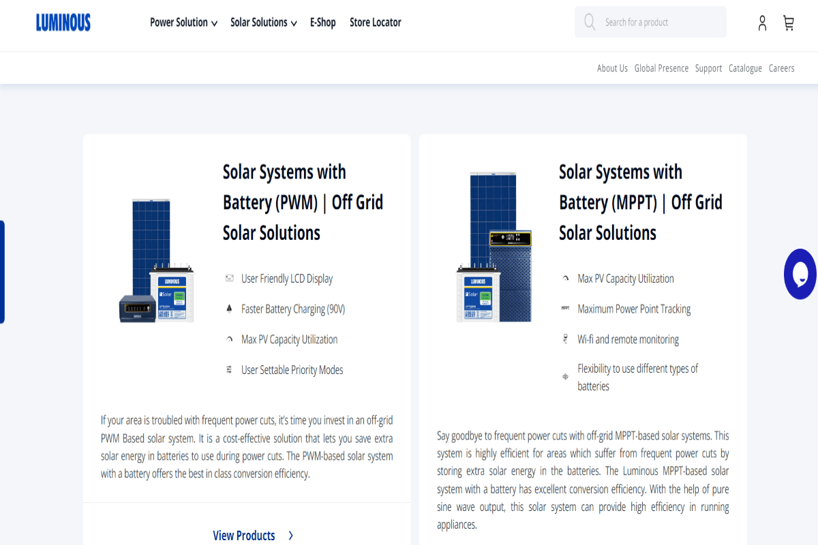Expand the Power Solution dropdown

click(183, 22)
